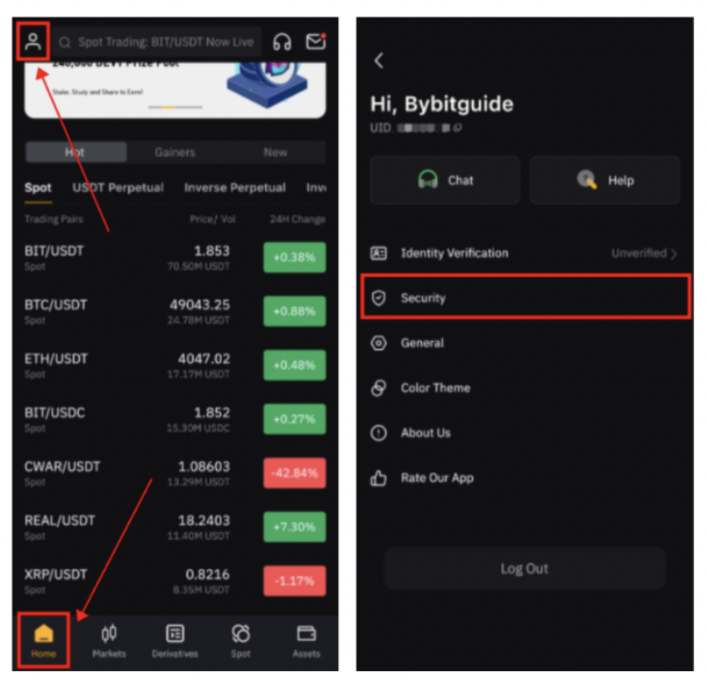This screenshot has height=681, width=706.
Task: Go to Markets in bottom navigation
Action: (109, 640)
